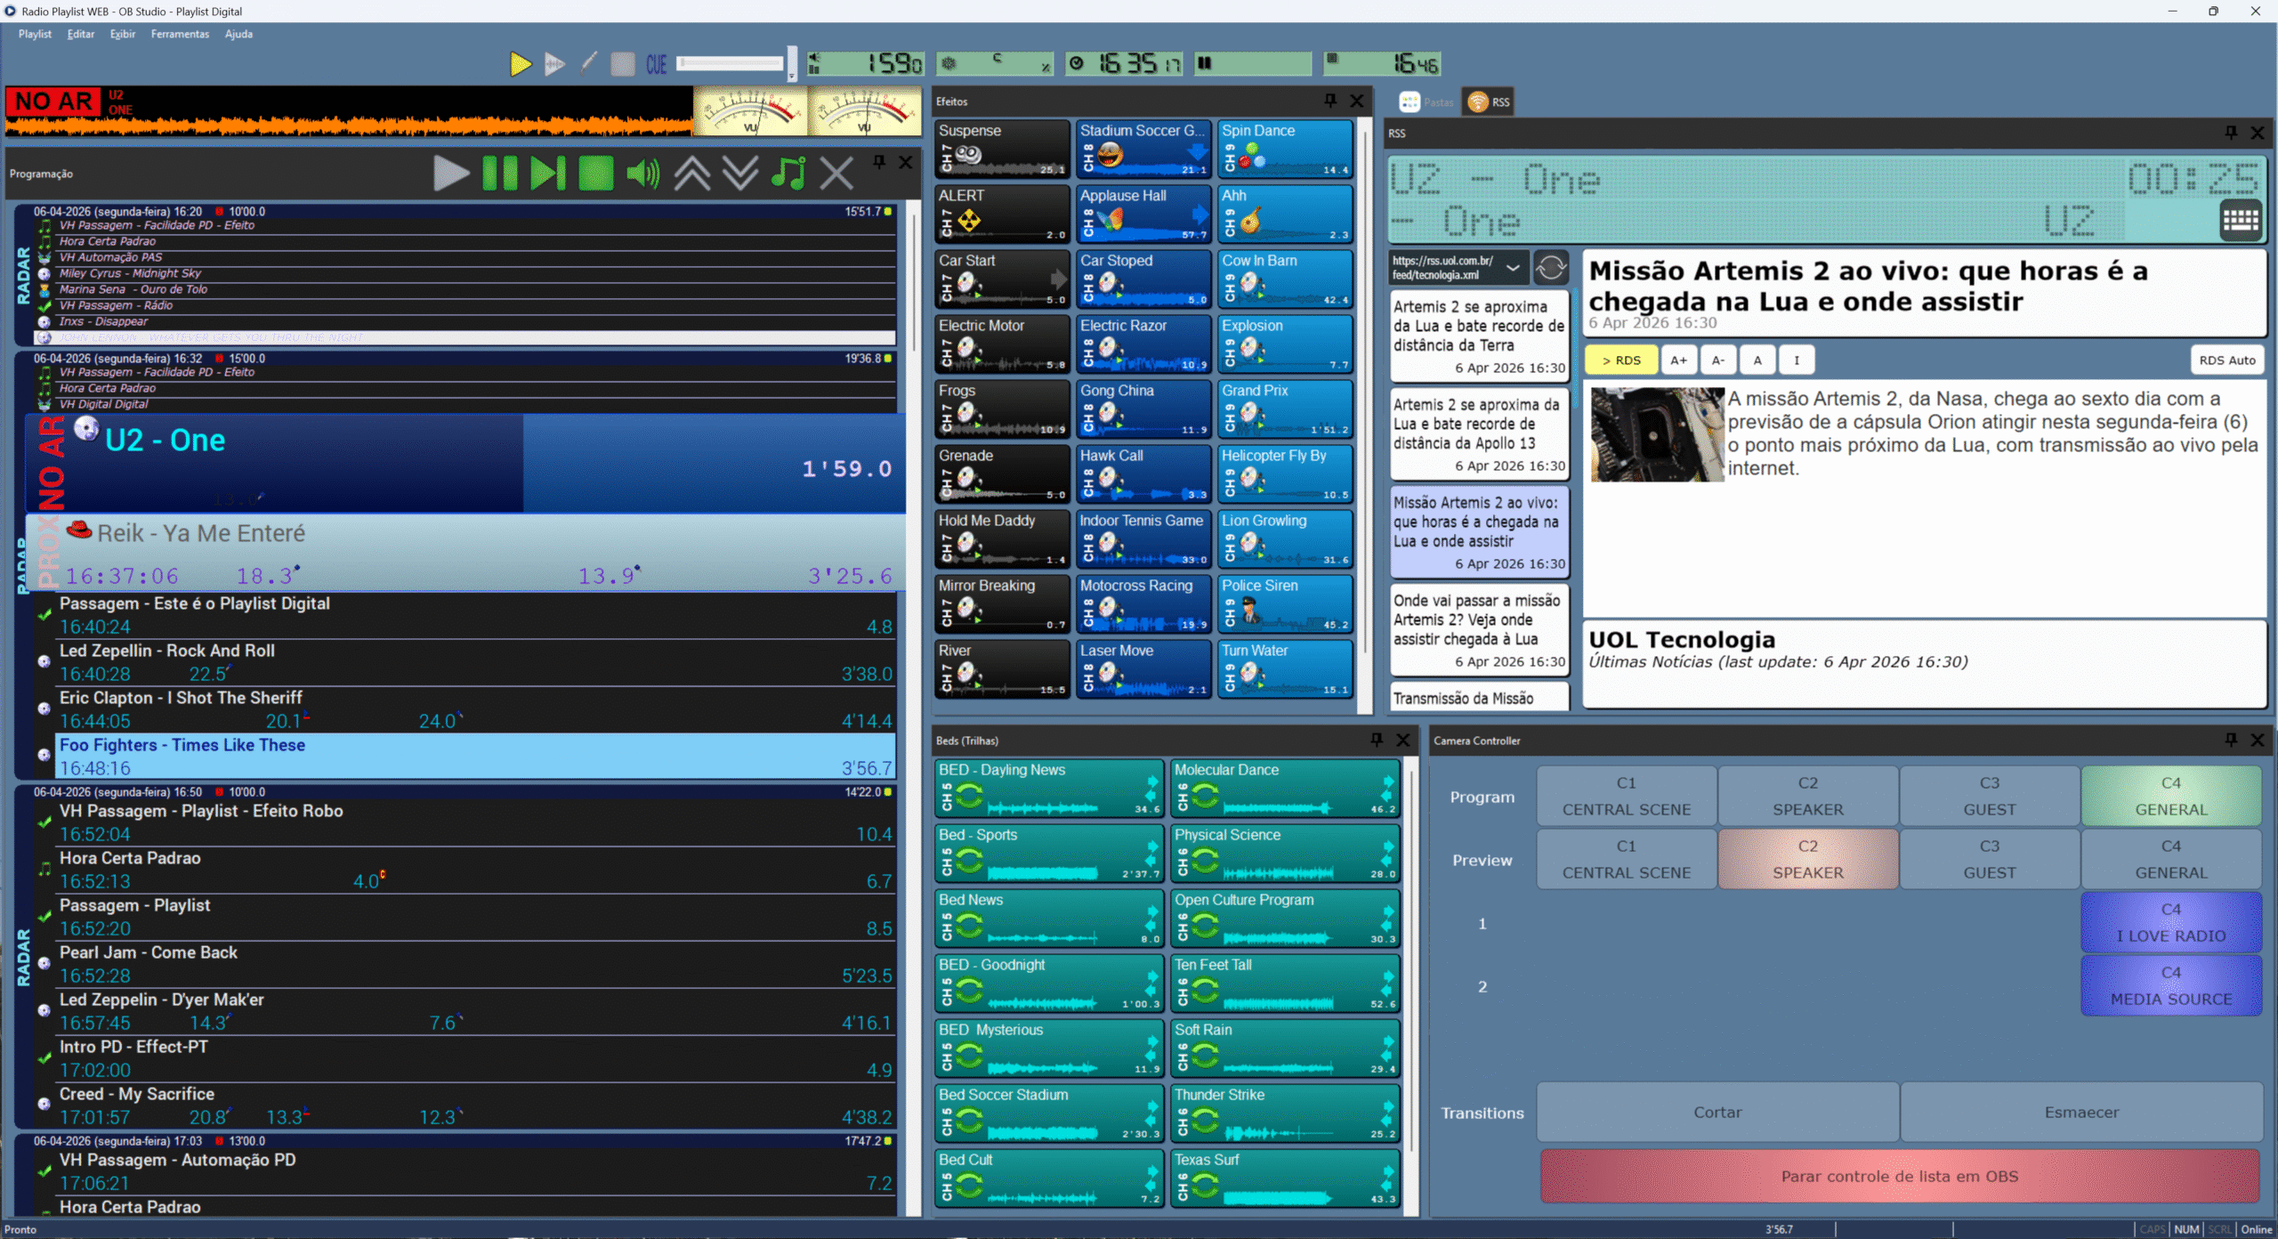Open the Ajuda menu
2278x1239 pixels.
click(238, 34)
